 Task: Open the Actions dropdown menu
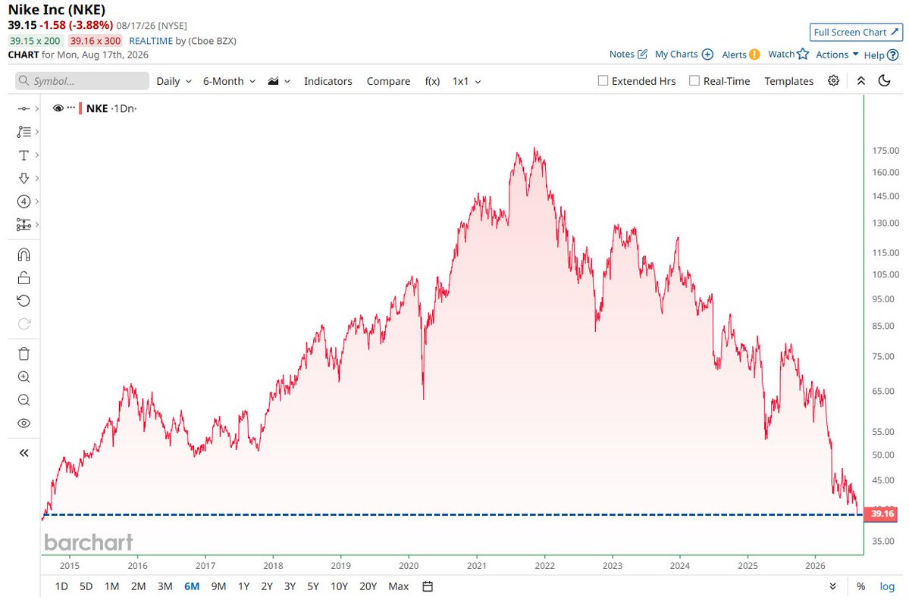pyautogui.click(x=837, y=55)
